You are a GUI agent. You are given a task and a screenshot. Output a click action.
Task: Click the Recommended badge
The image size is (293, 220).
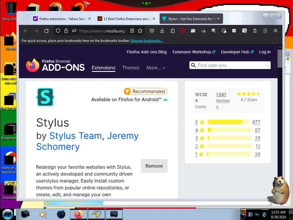146,91
